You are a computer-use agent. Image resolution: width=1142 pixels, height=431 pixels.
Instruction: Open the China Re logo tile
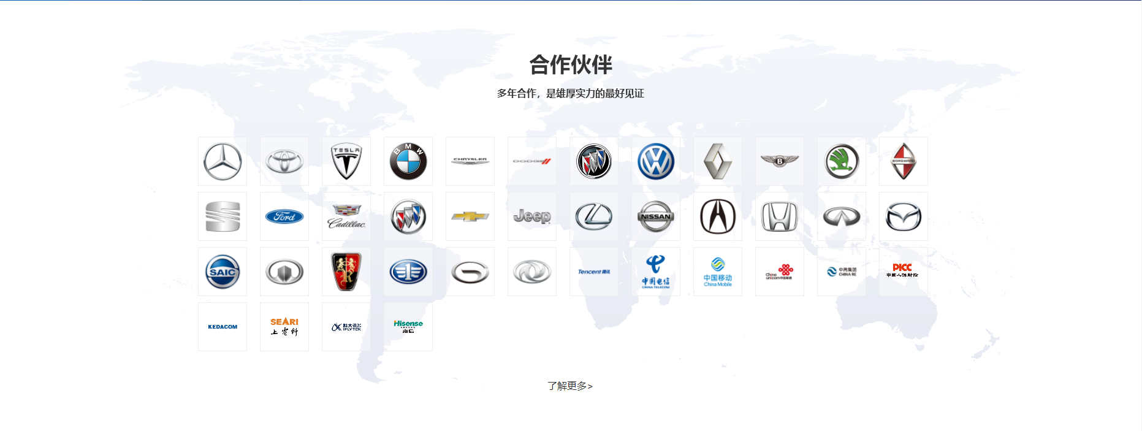pos(842,272)
